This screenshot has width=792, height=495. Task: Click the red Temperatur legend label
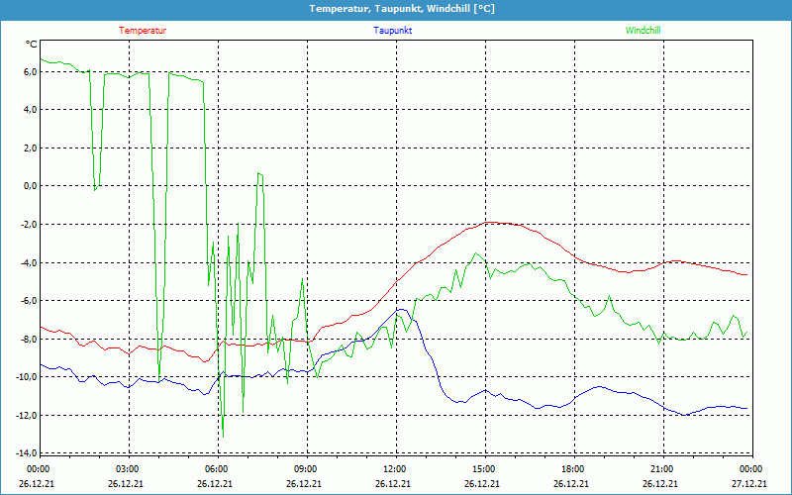[x=143, y=31]
